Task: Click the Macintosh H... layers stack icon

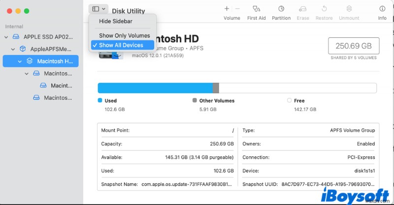Action: click(30, 61)
